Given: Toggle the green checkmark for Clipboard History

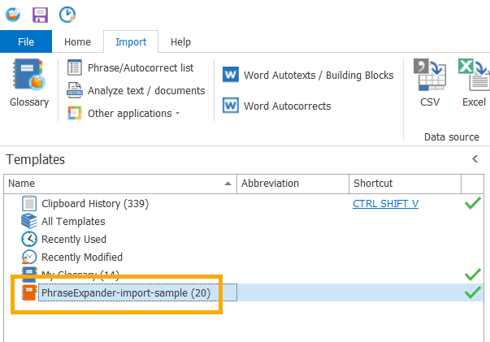Looking at the screenshot, I should pyautogui.click(x=472, y=203).
